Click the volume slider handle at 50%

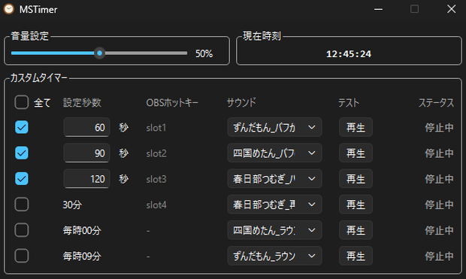click(x=99, y=53)
